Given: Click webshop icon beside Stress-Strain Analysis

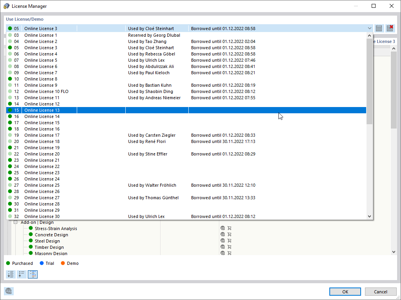Looking at the screenshot, I should [222, 228].
